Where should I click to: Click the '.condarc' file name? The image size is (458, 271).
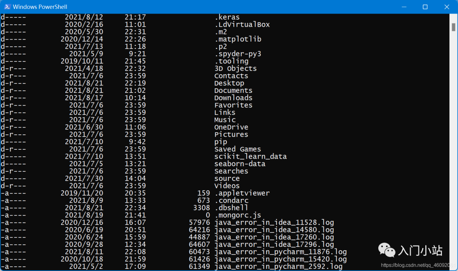(x=232, y=200)
